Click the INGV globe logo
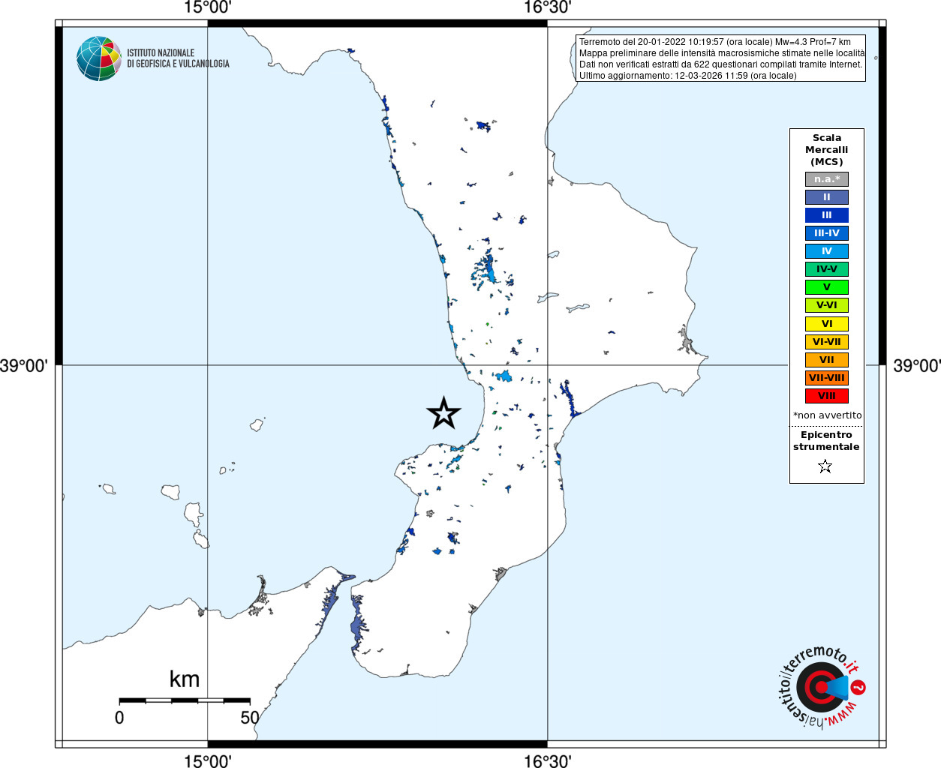The image size is (941, 768). (98, 58)
